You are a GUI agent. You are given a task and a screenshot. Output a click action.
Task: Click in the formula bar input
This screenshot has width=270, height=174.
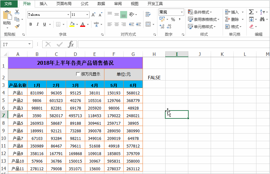coord(173,45)
